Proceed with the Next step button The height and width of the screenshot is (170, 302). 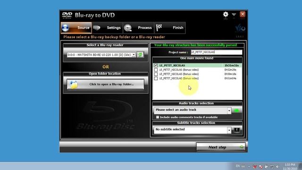tap(221, 147)
